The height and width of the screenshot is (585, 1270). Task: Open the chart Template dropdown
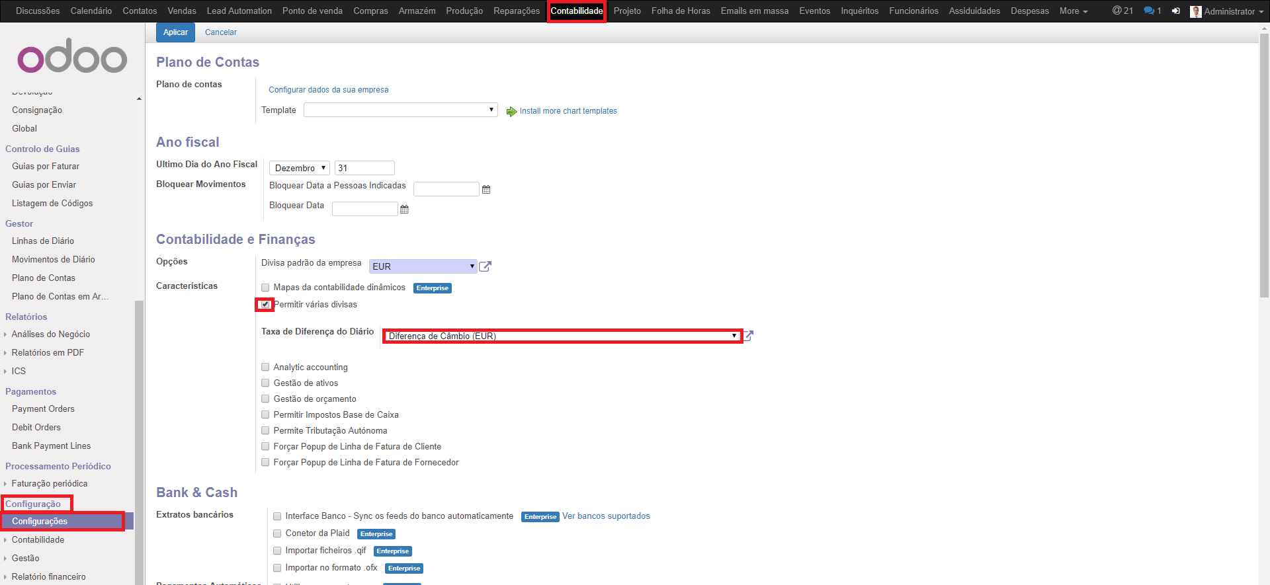point(400,110)
